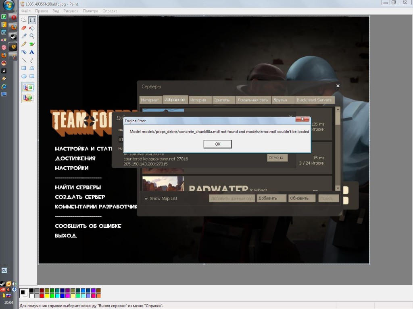Viewport: 413px width, 309px height.
Task: Click ДОСТИЖЕНИЯ in the game menu
Action: (x=75, y=159)
